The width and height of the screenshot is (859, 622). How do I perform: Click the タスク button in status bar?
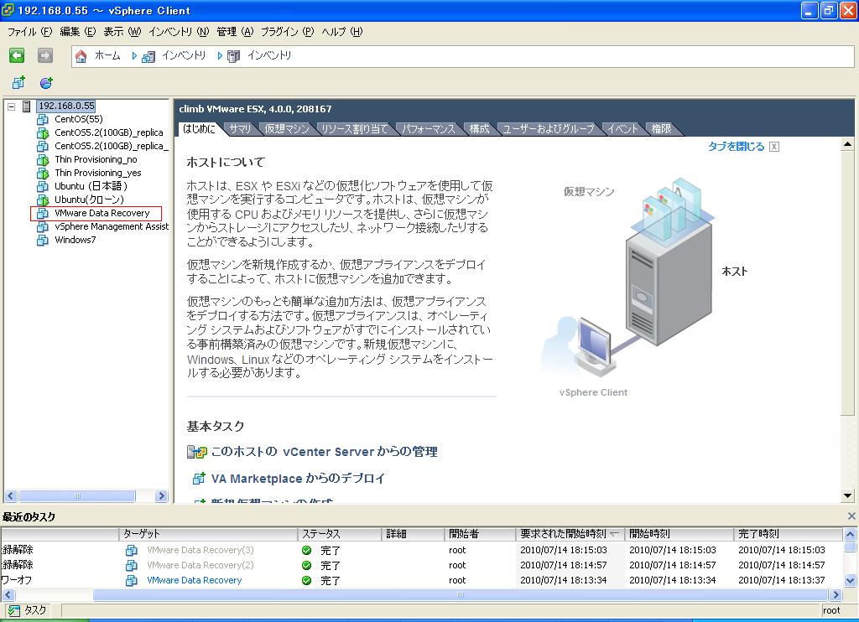point(28,610)
